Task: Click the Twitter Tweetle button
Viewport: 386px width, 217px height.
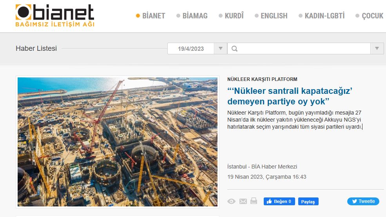Action: pyautogui.click(x=363, y=201)
